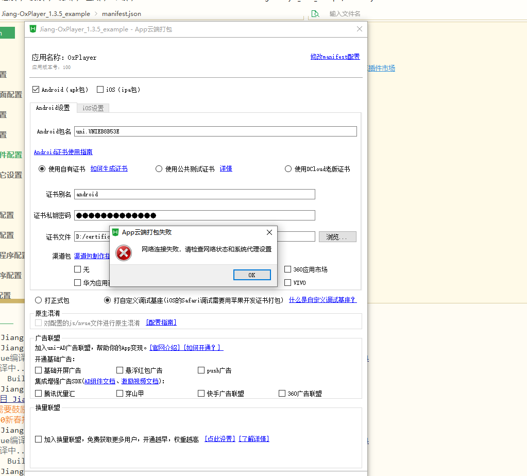Click the file search icon beside 输入文件名
Viewport: 527px width, 476px height.
pos(315,13)
